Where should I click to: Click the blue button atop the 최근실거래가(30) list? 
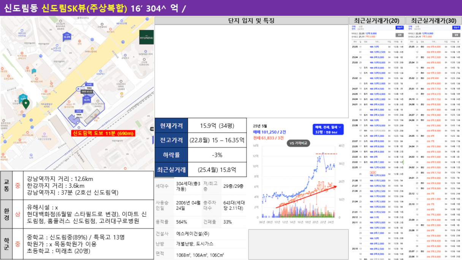(456, 27)
